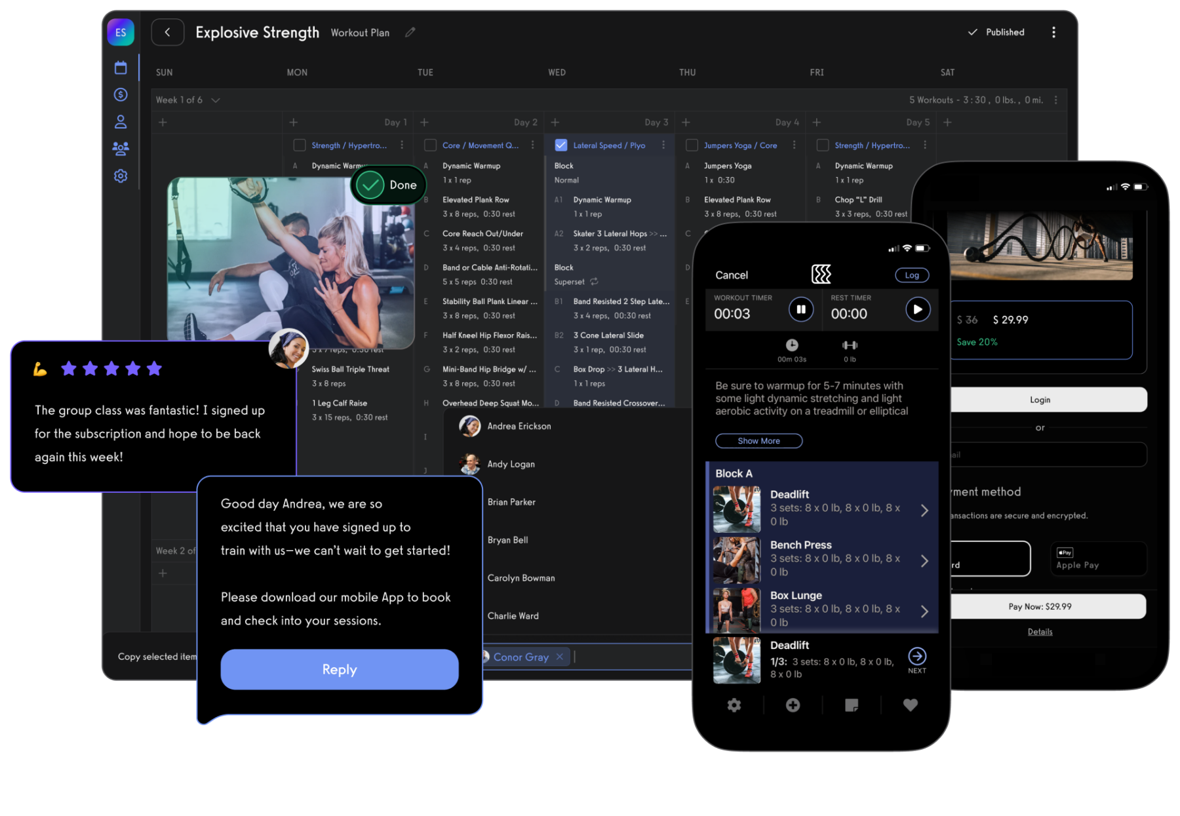1180x816 pixels.
Task: Select the payments dollar icon in sidebar
Action: click(121, 94)
